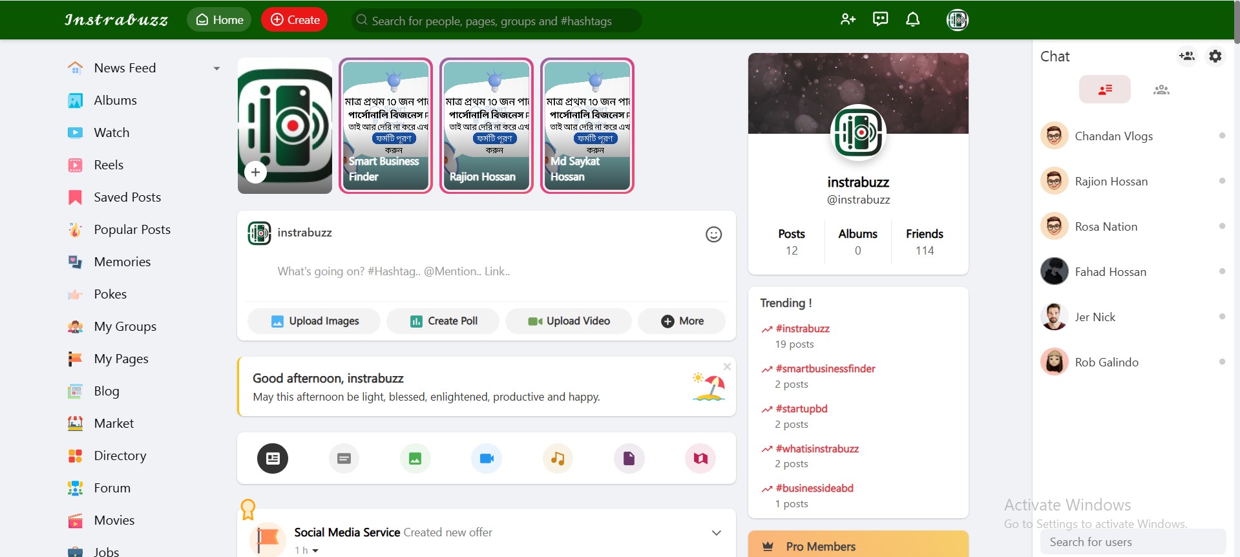Open the Market item in left sidebar
Screen dimensions: 1240x557
coord(114,423)
